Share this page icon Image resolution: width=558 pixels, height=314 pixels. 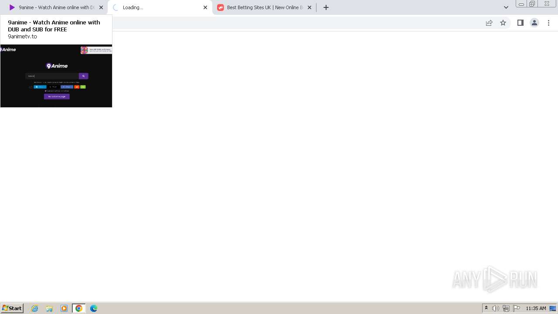click(x=489, y=23)
